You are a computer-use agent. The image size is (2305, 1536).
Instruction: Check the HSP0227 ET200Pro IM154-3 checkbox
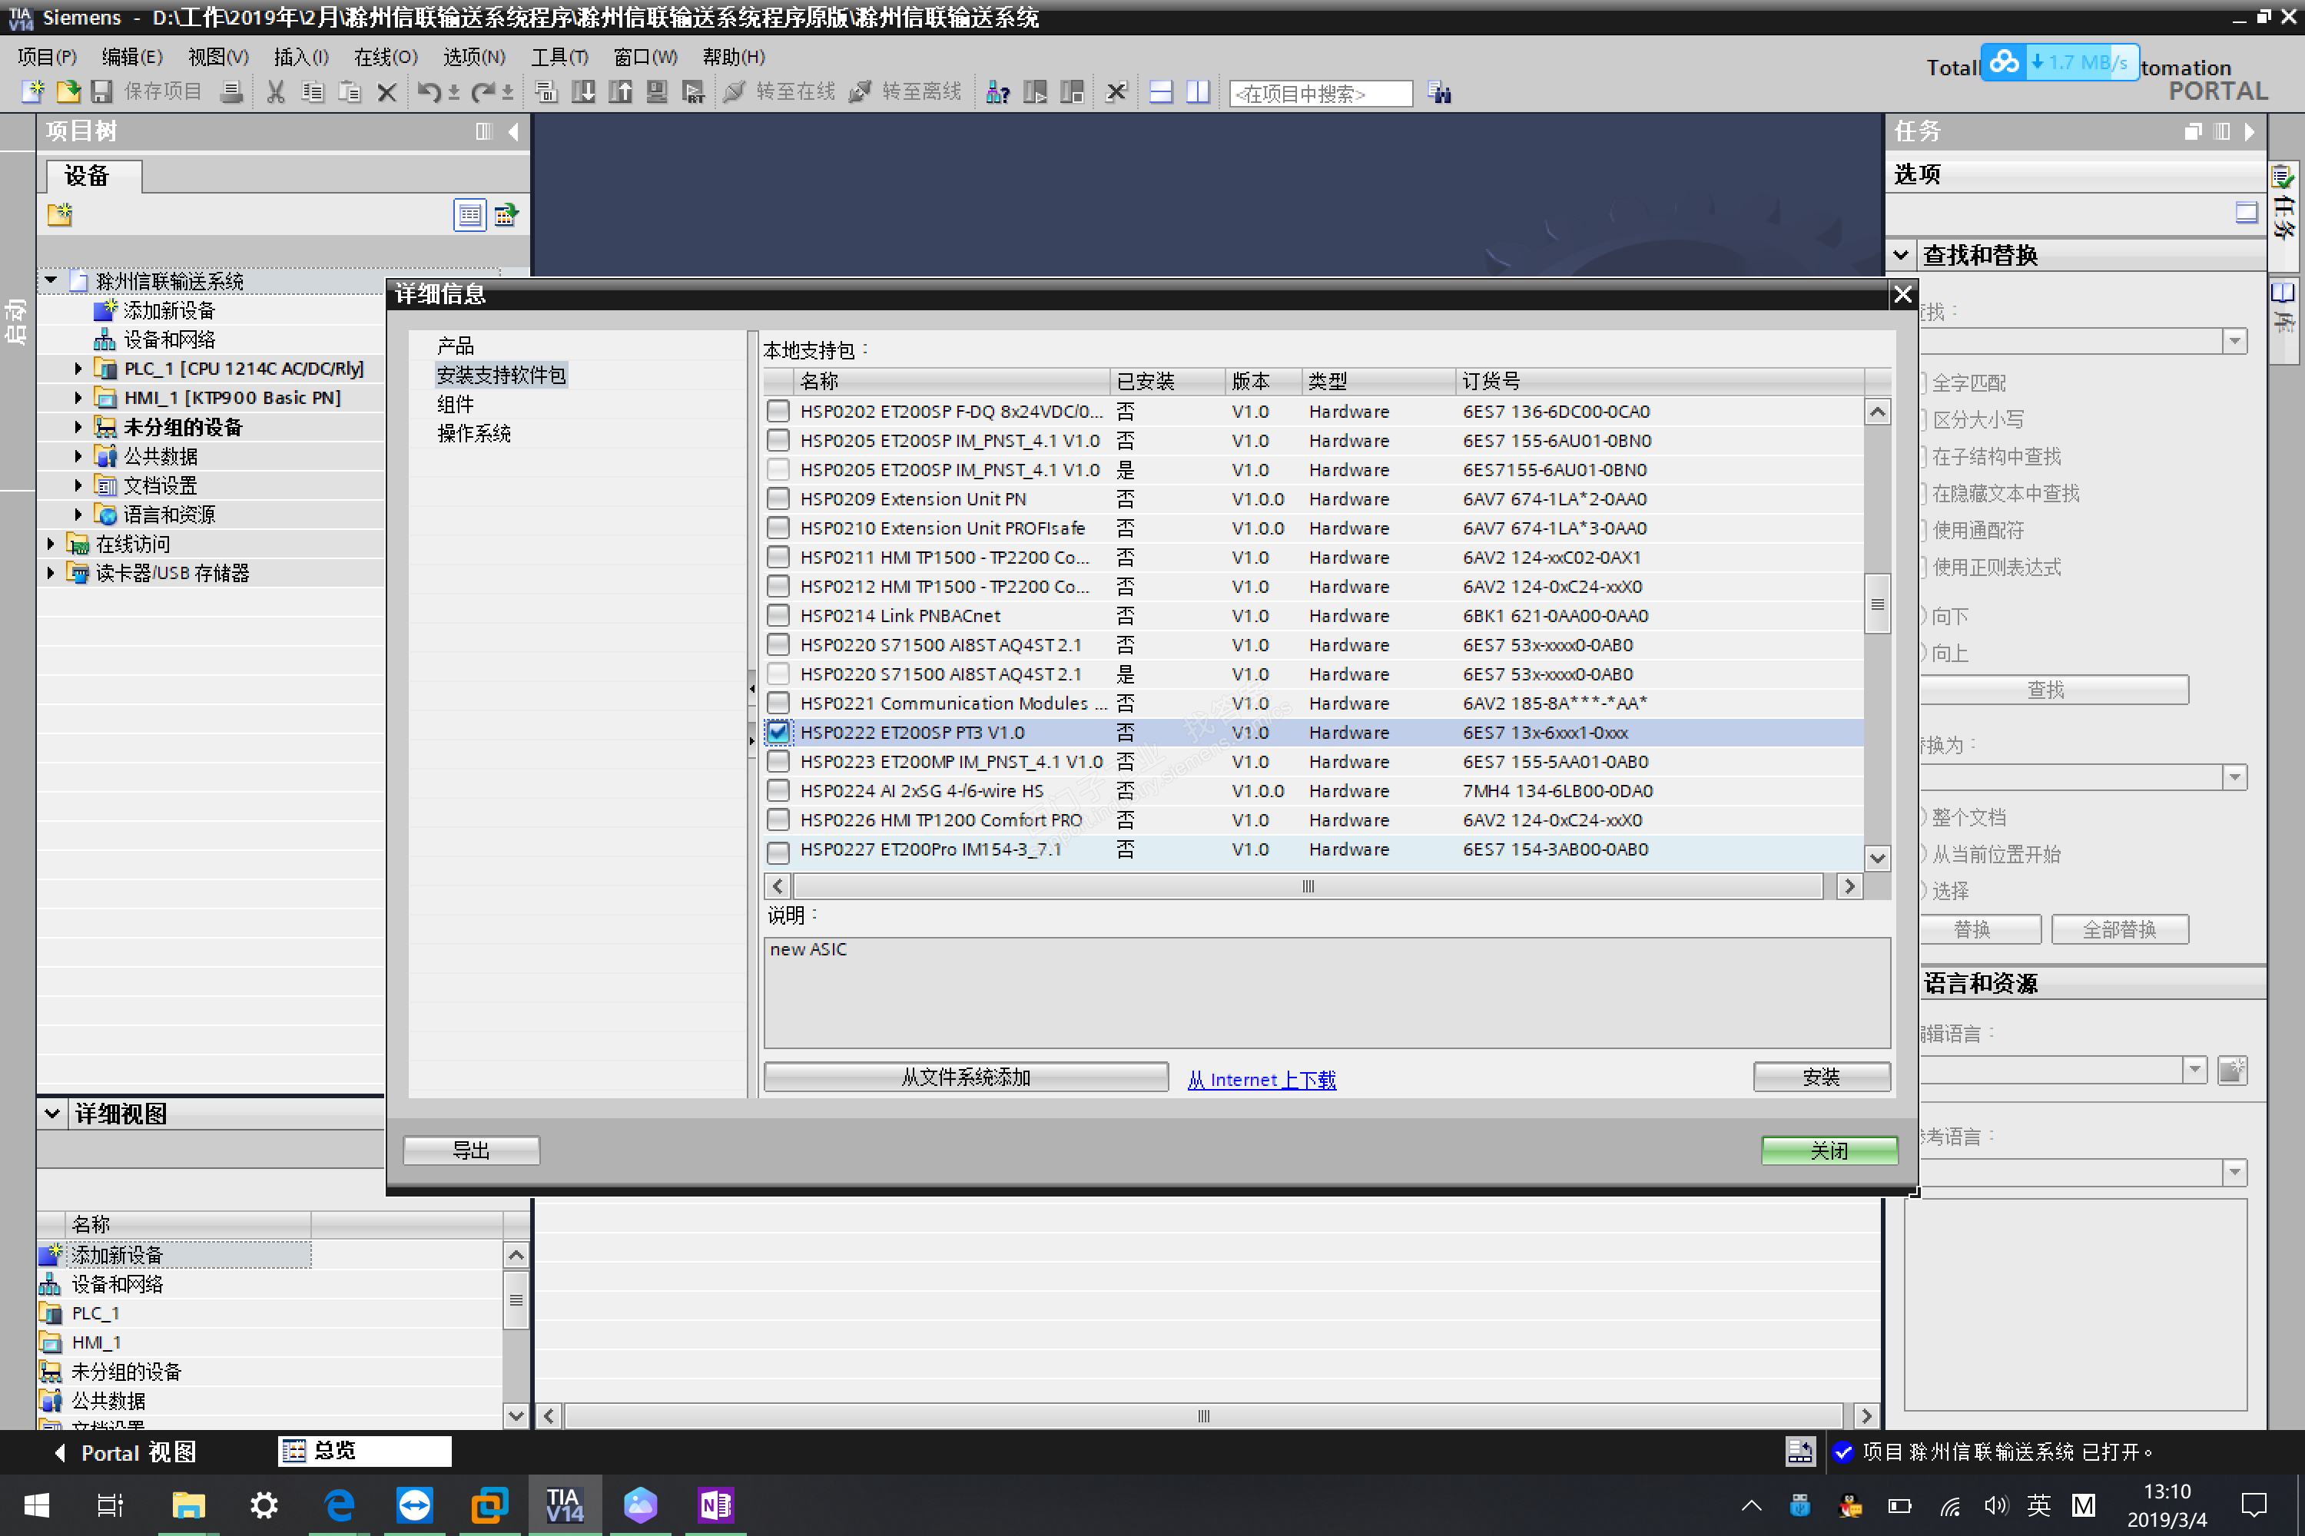[x=778, y=849]
